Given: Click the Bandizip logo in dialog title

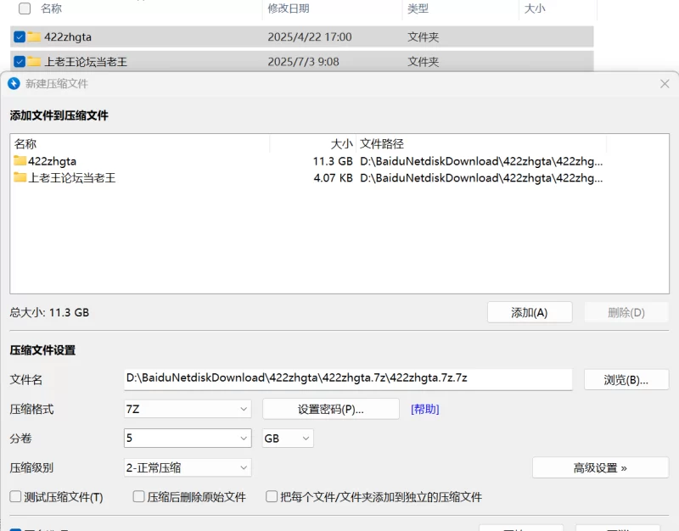Looking at the screenshot, I should (x=14, y=83).
